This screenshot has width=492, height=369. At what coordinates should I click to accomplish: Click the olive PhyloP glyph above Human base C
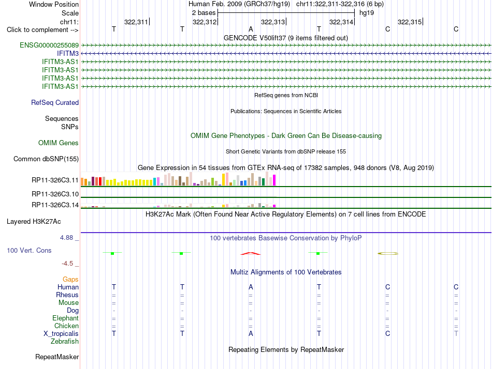pos(388,253)
